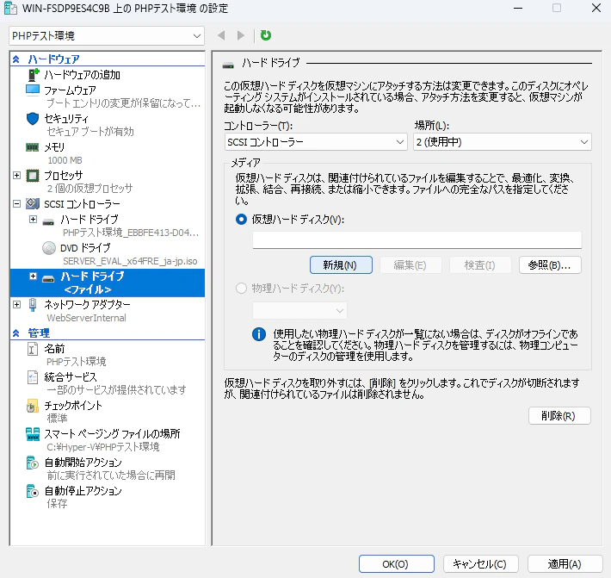Select 2 個の仮想プロセッサ text

[x=89, y=189]
